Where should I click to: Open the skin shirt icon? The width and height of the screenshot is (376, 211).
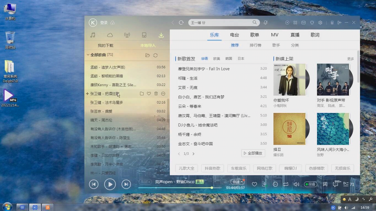click(312, 23)
